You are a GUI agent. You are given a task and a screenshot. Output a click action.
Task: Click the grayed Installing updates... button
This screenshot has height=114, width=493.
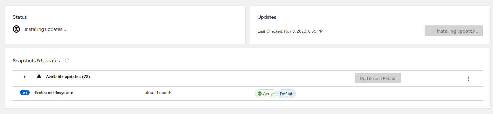[x=454, y=31]
